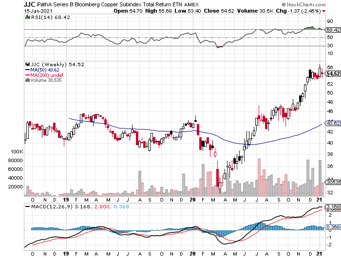Click the tallest pink volume bar of July 2020
The width and height of the screenshot is (341, 258).
(259, 177)
